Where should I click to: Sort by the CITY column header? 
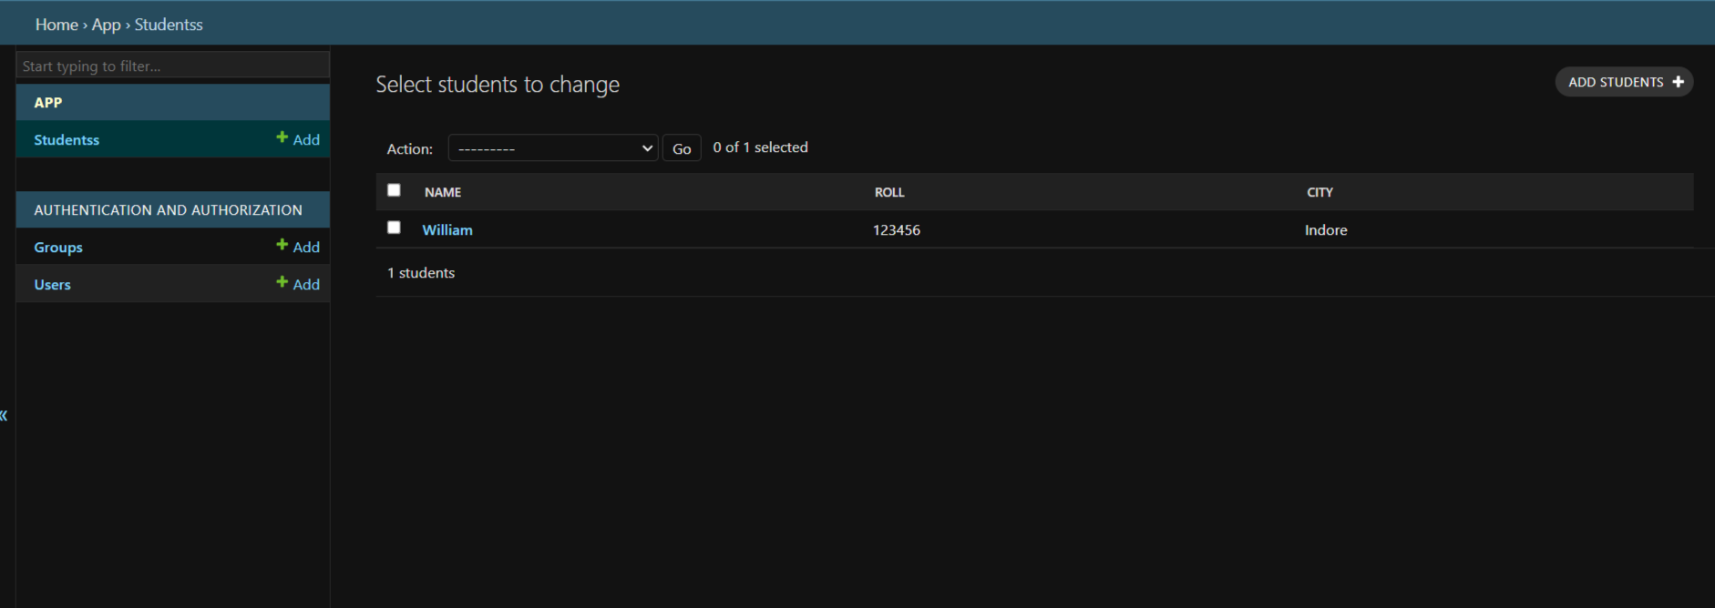coord(1320,192)
